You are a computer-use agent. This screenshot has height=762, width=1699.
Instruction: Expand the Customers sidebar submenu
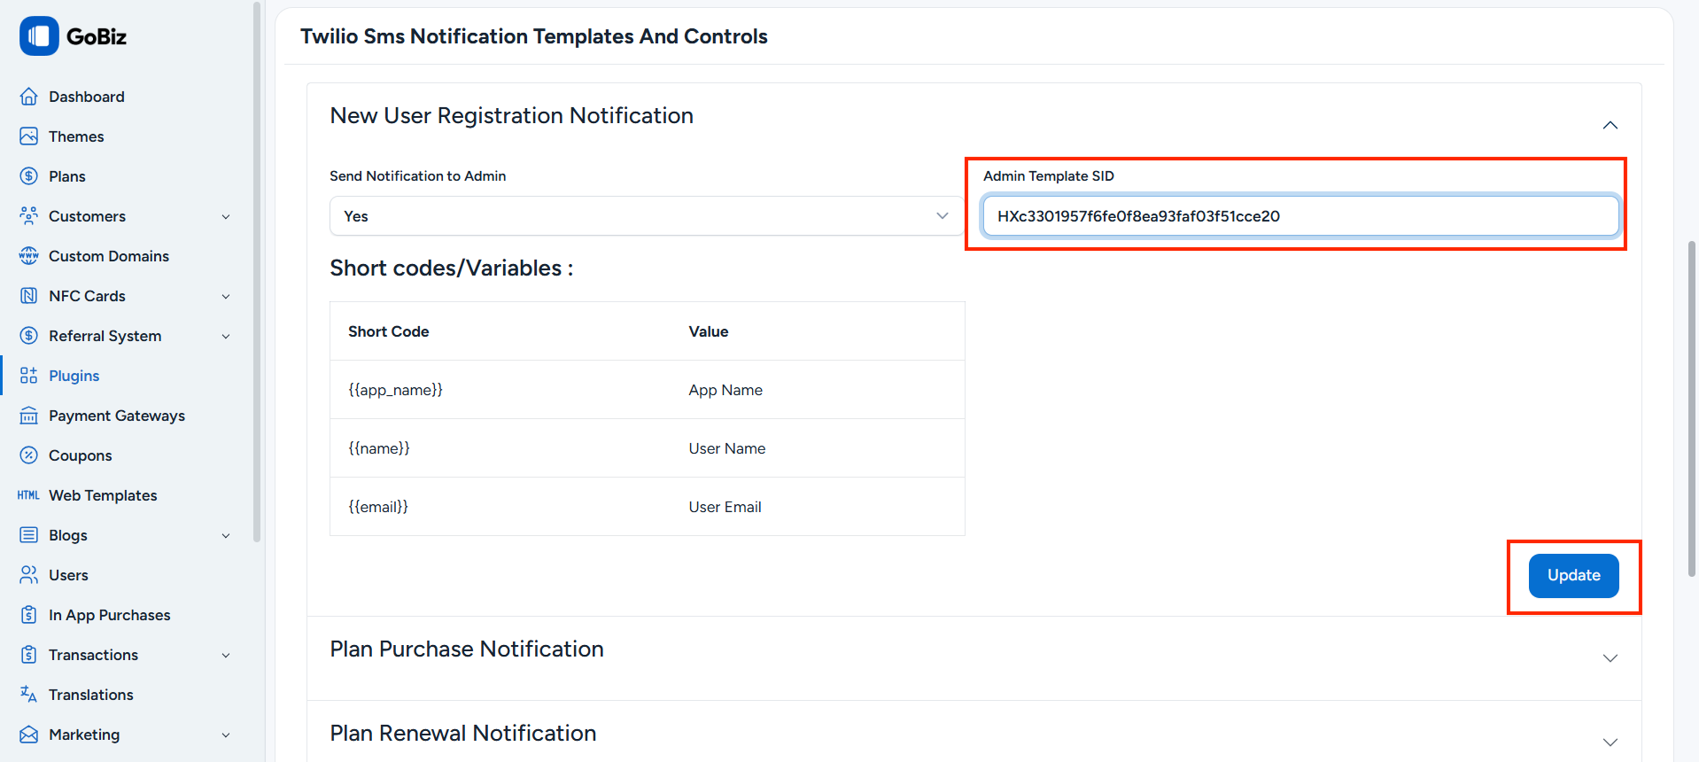227,215
